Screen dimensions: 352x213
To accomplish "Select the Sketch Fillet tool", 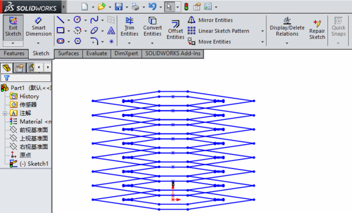I will tap(94, 41).
